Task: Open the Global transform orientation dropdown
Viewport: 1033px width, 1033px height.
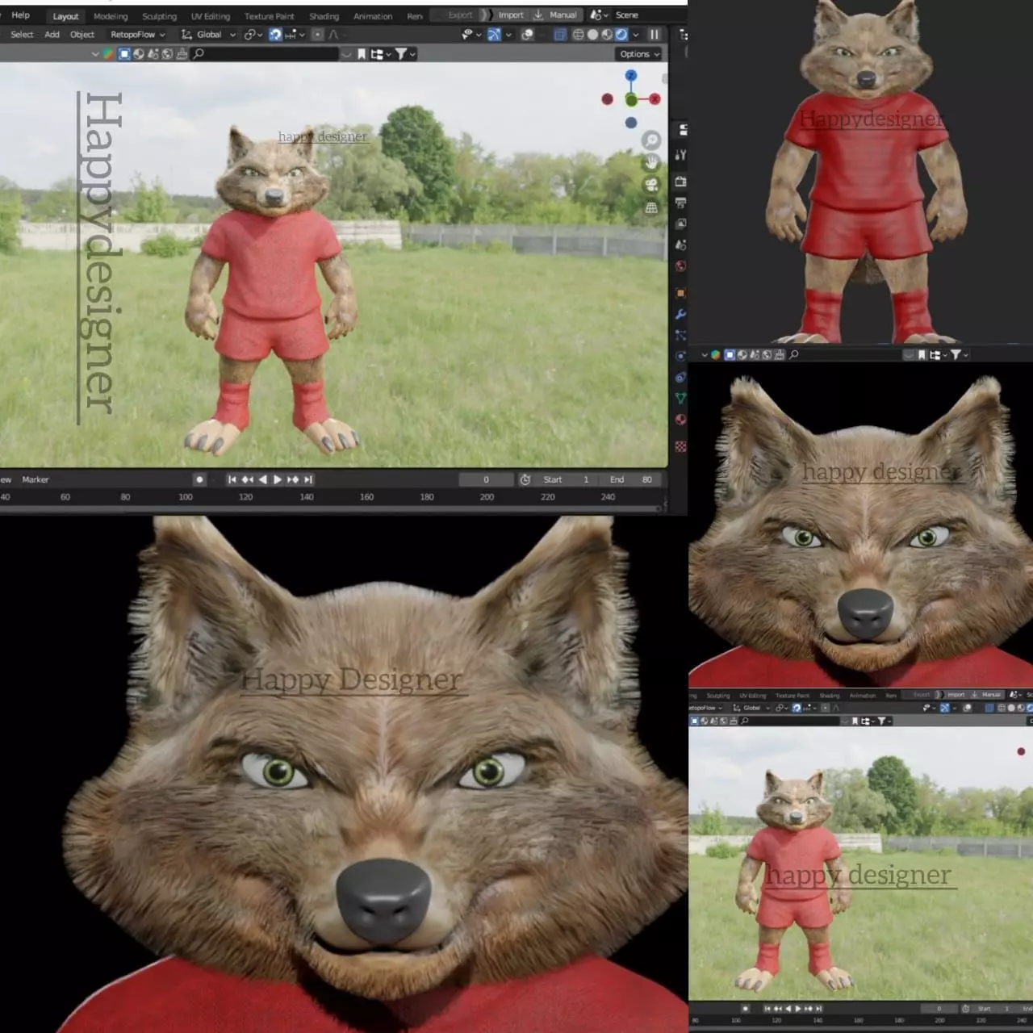Action: pos(208,35)
